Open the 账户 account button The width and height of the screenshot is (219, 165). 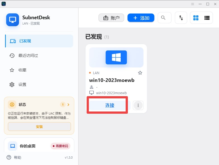pyautogui.click(x=111, y=18)
